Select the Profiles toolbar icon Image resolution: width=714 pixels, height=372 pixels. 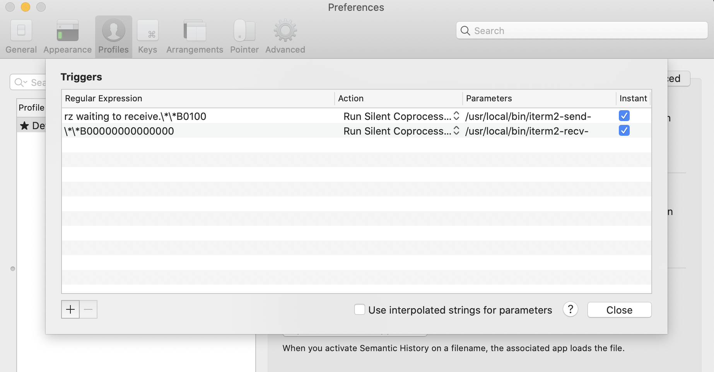click(x=114, y=30)
